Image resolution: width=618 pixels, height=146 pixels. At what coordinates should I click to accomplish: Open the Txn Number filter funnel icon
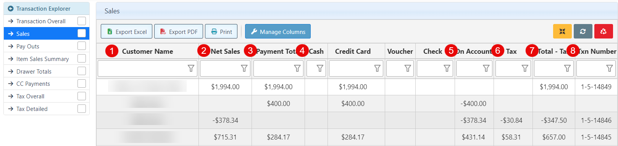click(x=610, y=68)
